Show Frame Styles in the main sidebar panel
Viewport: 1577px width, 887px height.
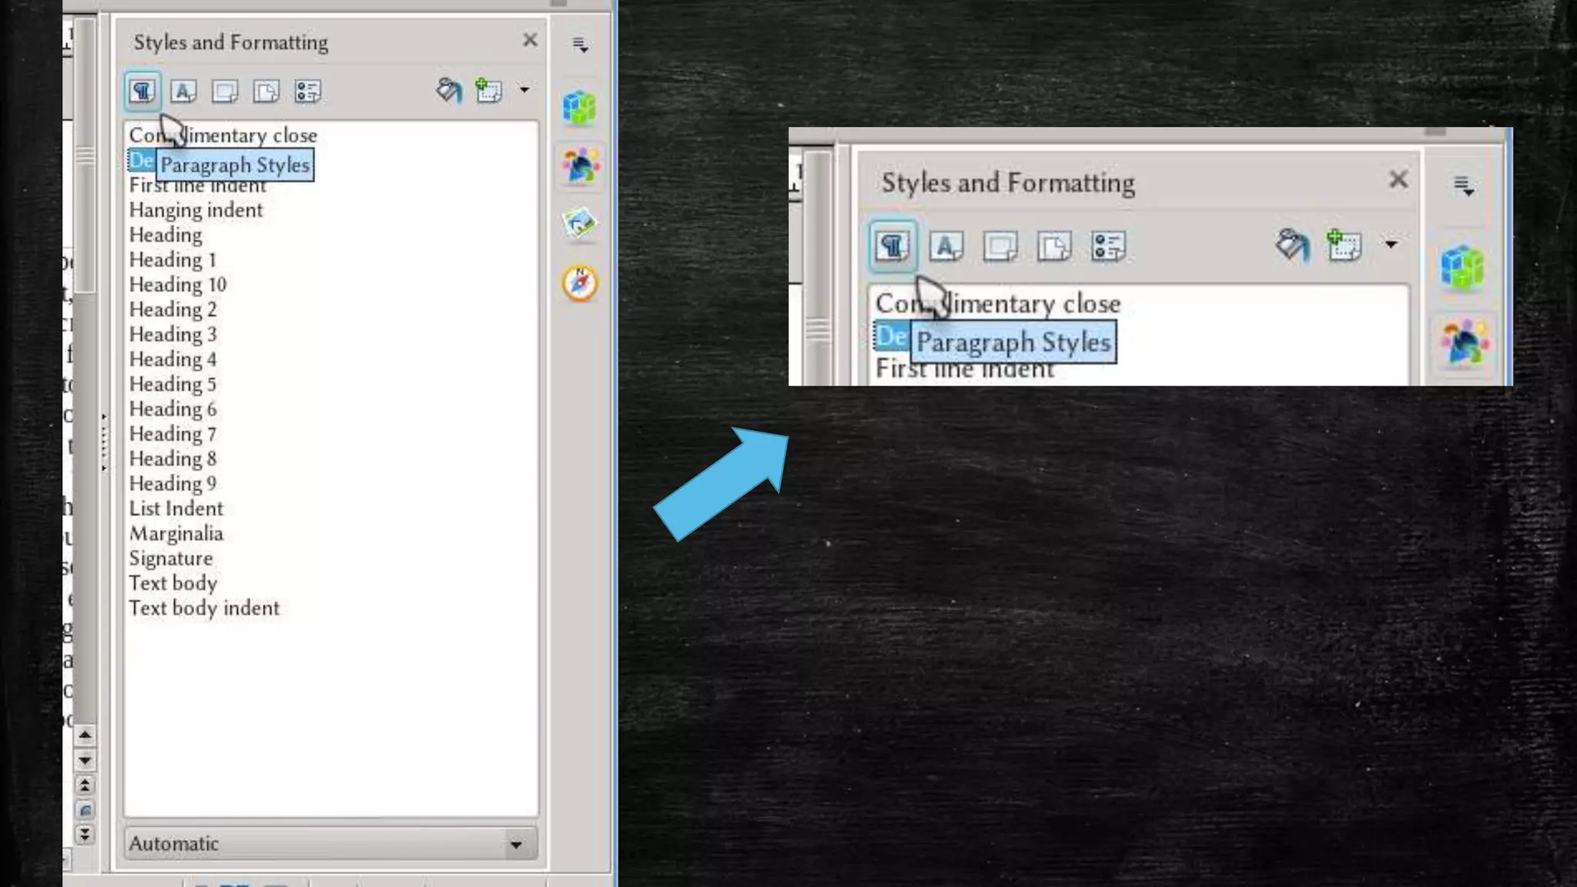(x=225, y=92)
